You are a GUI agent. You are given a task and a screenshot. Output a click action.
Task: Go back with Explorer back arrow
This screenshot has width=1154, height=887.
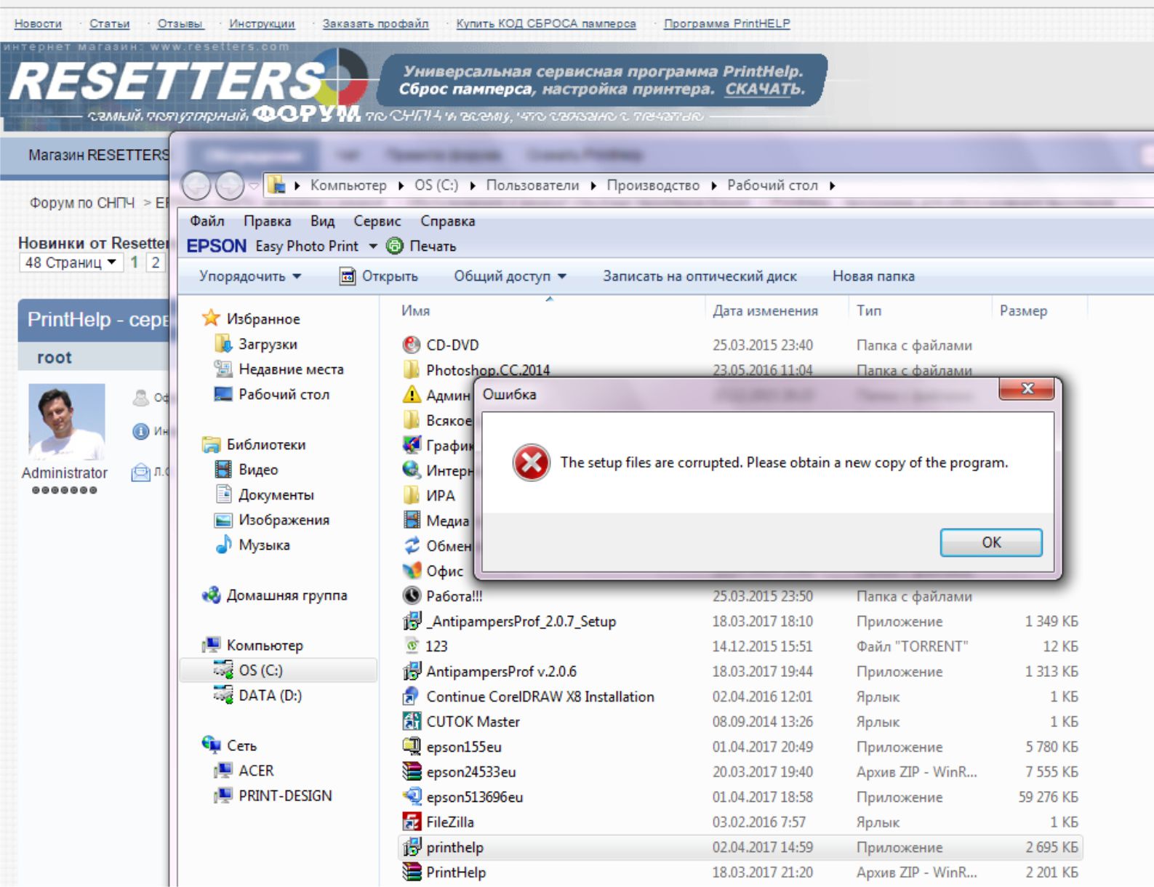tap(196, 186)
